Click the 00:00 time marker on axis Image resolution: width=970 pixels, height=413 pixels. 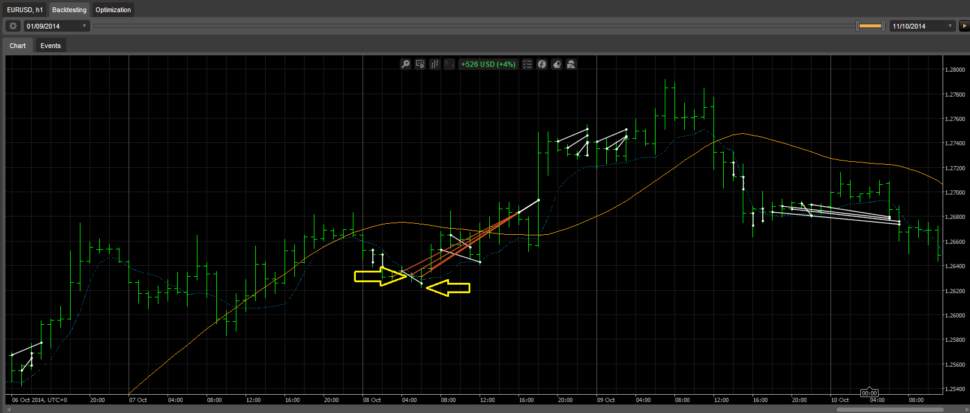(x=869, y=394)
